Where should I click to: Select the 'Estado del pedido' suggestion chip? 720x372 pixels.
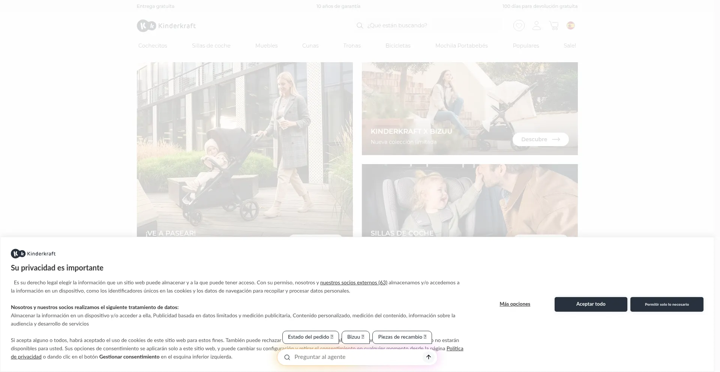(310, 337)
